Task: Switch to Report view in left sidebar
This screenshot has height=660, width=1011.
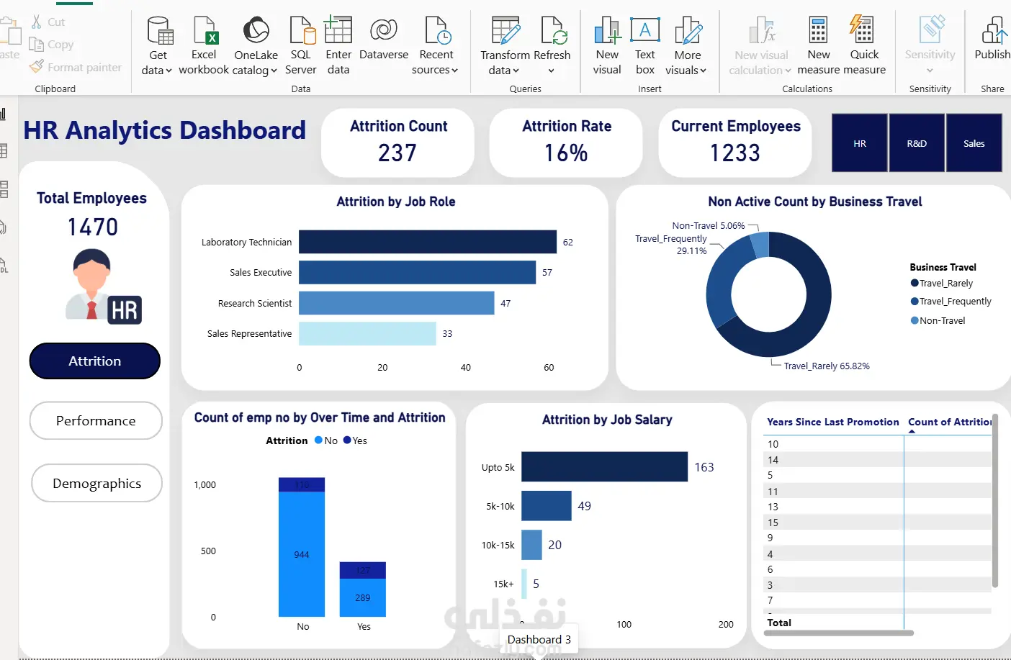Action: [x=4, y=114]
